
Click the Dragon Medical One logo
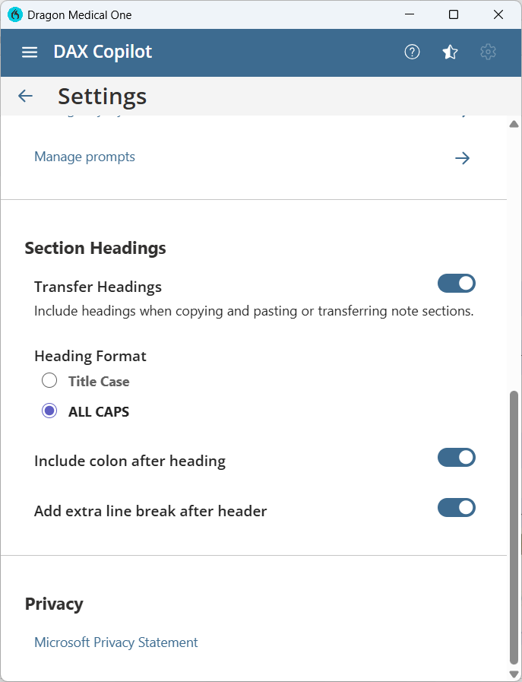(x=14, y=14)
